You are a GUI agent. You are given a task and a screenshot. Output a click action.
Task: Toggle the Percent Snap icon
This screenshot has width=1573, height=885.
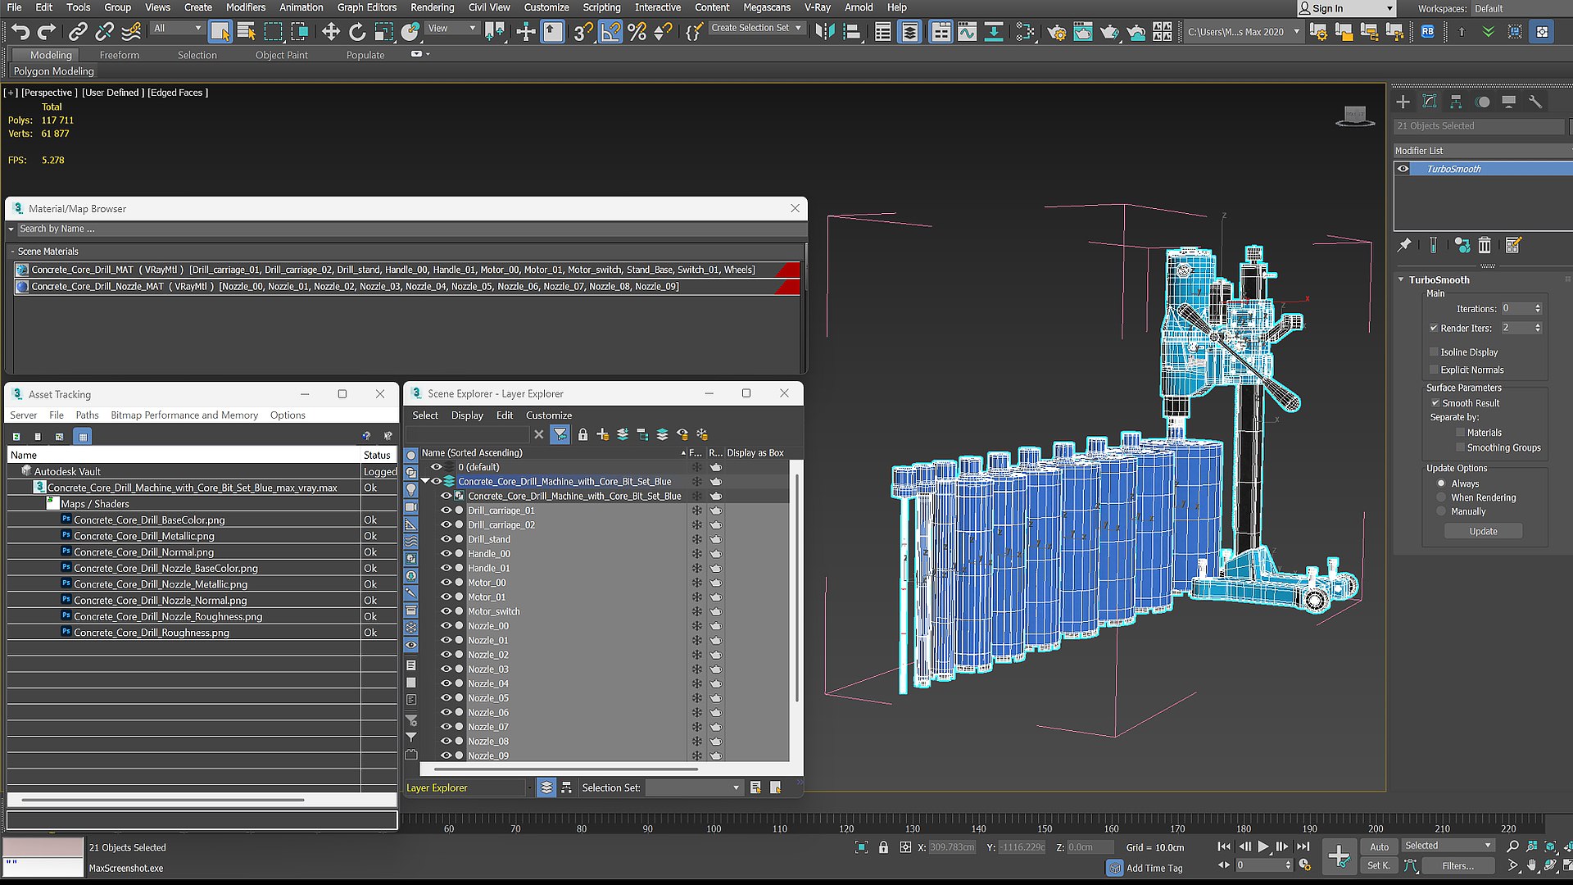point(637,32)
